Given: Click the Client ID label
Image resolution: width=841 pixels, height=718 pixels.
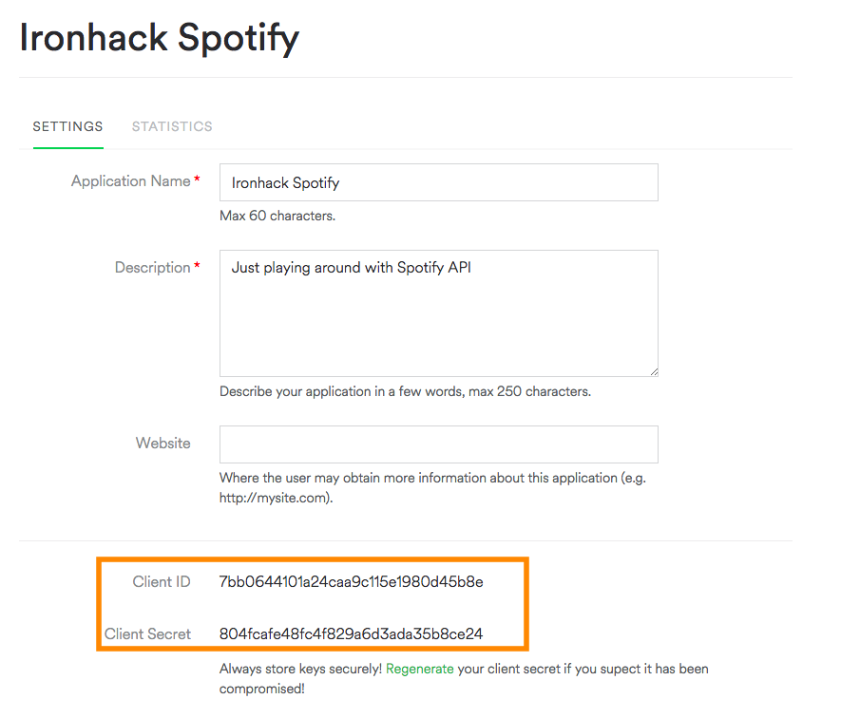Looking at the screenshot, I should (162, 581).
